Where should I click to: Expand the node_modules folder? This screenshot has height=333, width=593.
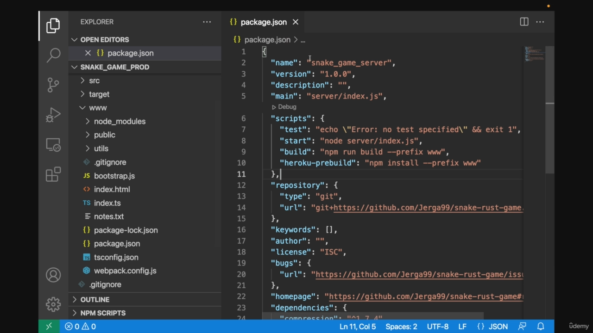[120, 121]
